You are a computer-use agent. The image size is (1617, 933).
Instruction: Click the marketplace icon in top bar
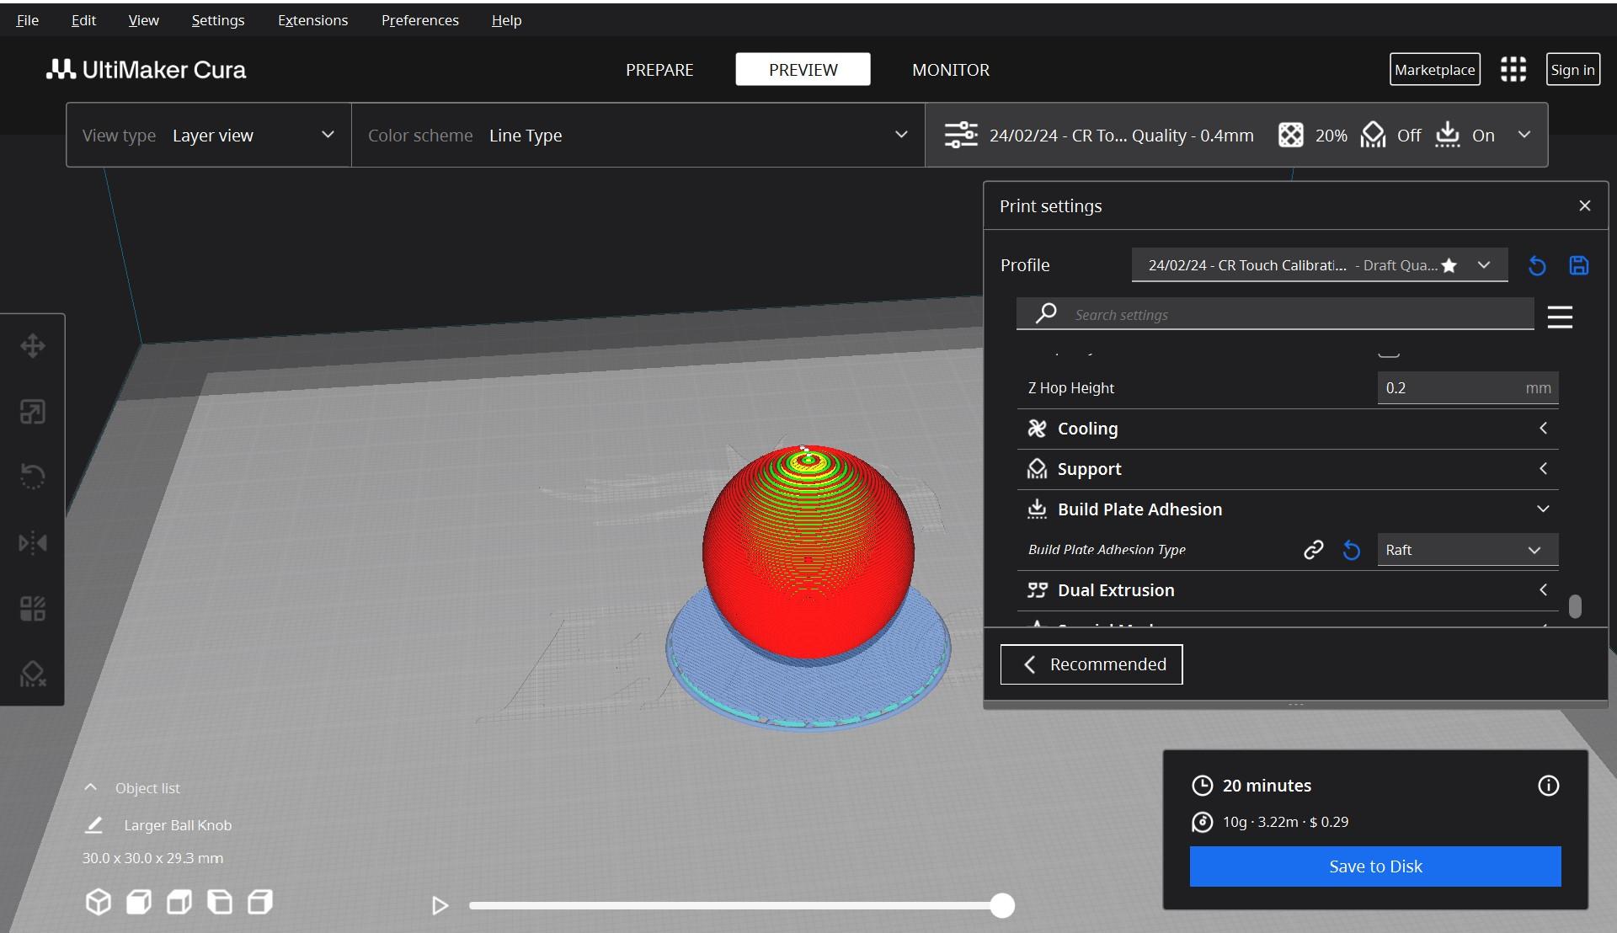pos(1433,69)
